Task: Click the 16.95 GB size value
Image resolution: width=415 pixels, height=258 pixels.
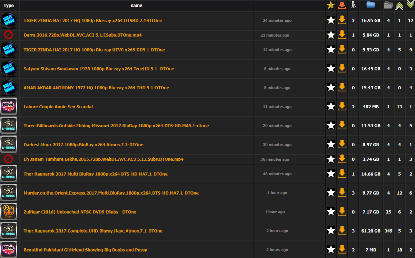Action: [371, 20]
